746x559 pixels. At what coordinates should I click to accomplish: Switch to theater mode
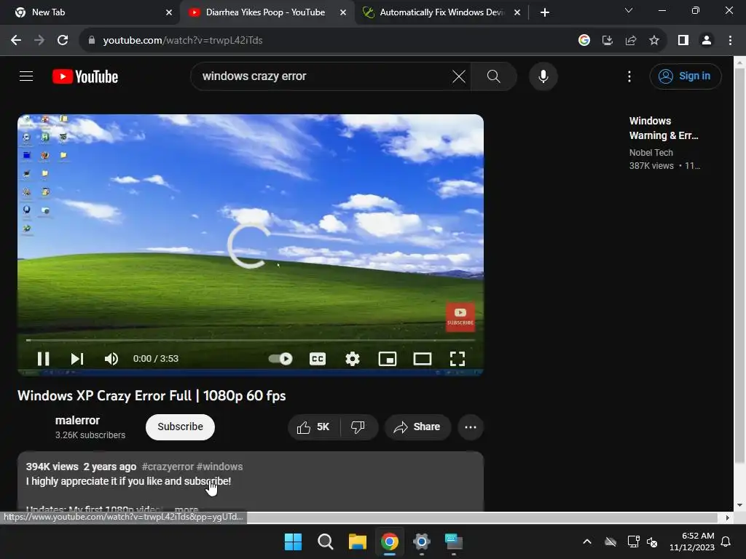pos(423,359)
